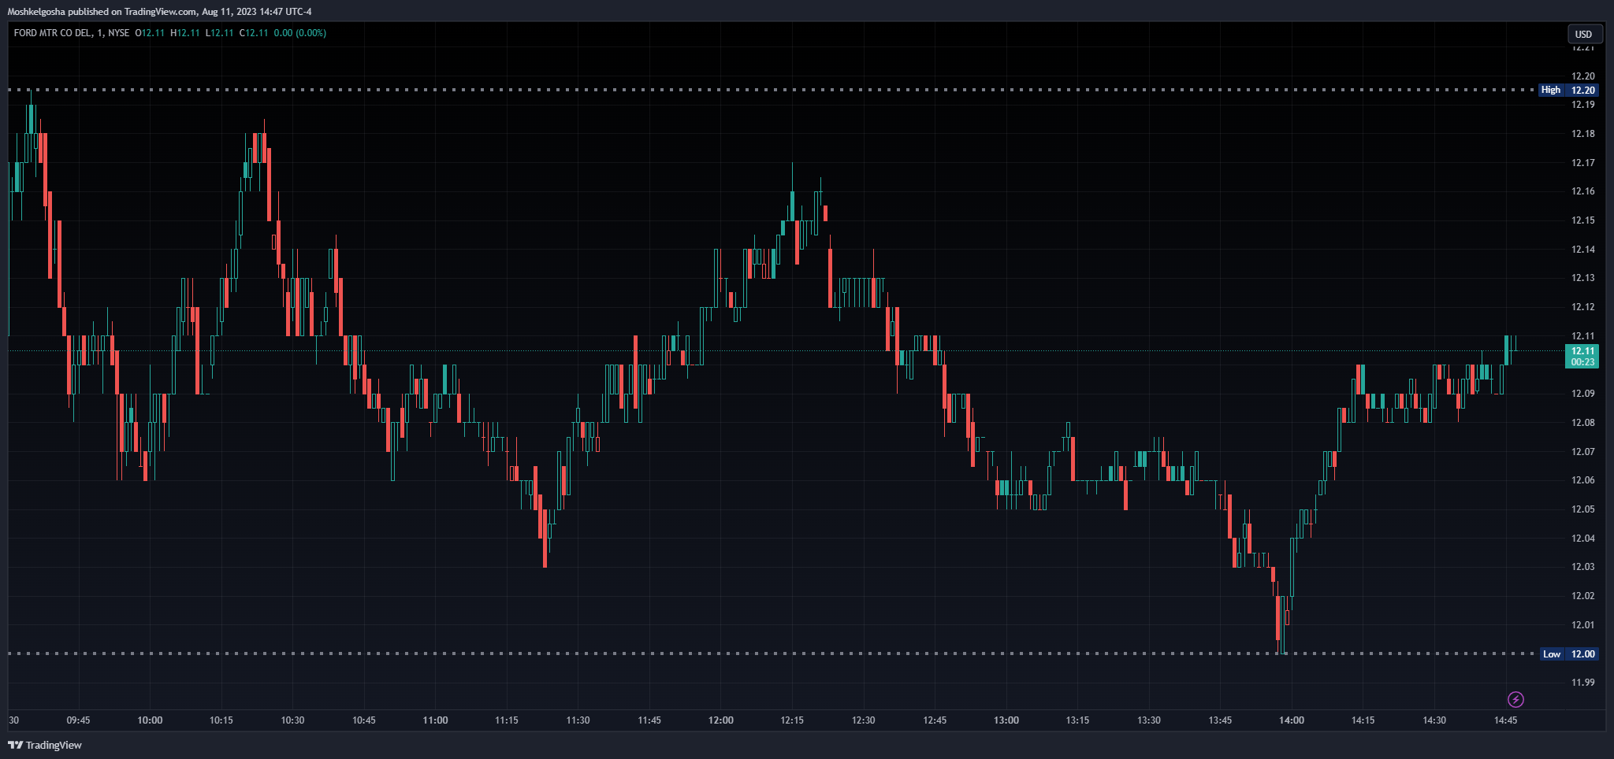
Task: Click the Low 12.00 price label
Action: (1569, 654)
